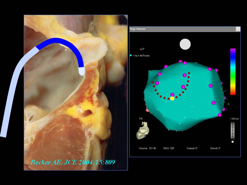Click the gray circle above the map
The height and width of the screenshot is (185, 247).
coord(185,44)
